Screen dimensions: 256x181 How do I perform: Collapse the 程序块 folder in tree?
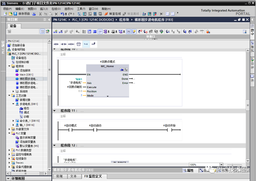pyautogui.click(x=9, y=66)
